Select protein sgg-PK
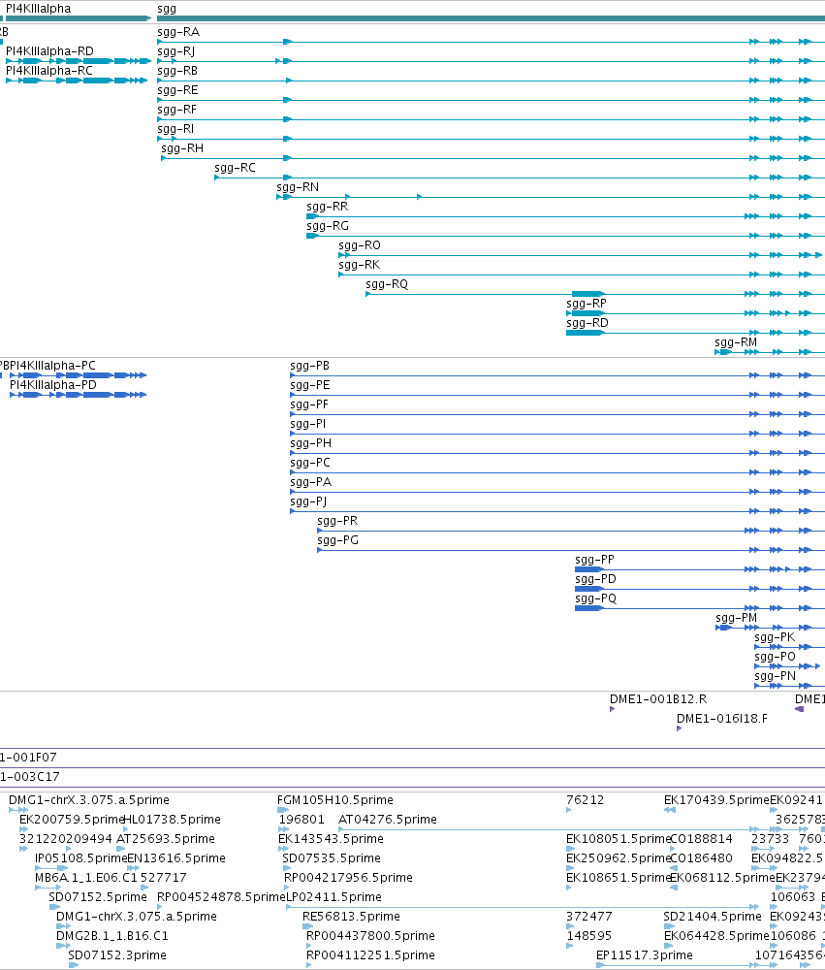Image resolution: width=825 pixels, height=970 pixels. [775, 637]
